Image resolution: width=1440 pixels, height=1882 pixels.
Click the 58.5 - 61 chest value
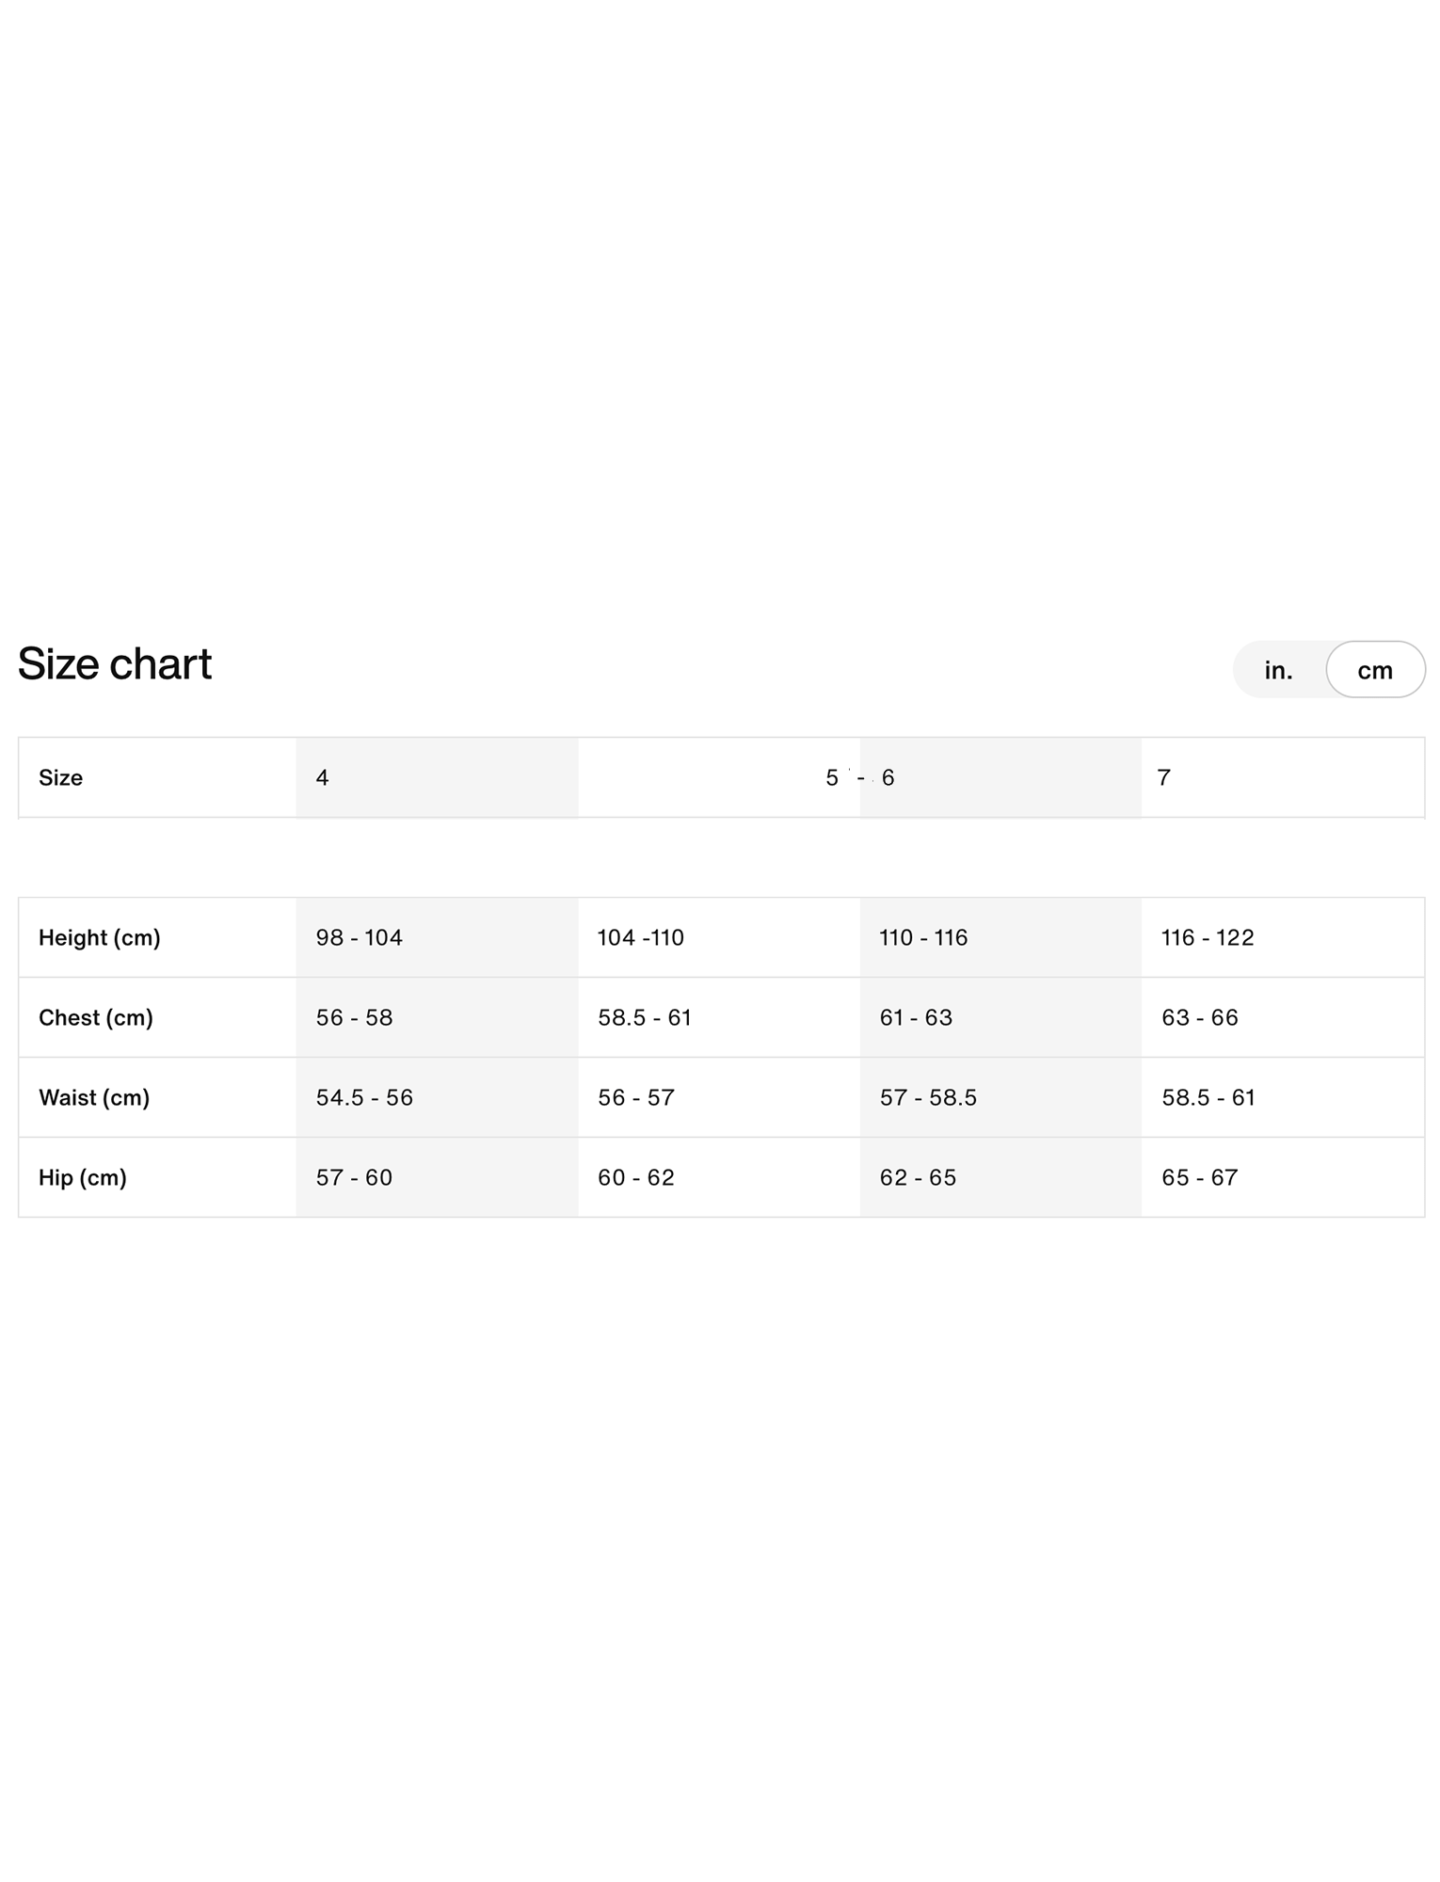pyautogui.click(x=644, y=1017)
